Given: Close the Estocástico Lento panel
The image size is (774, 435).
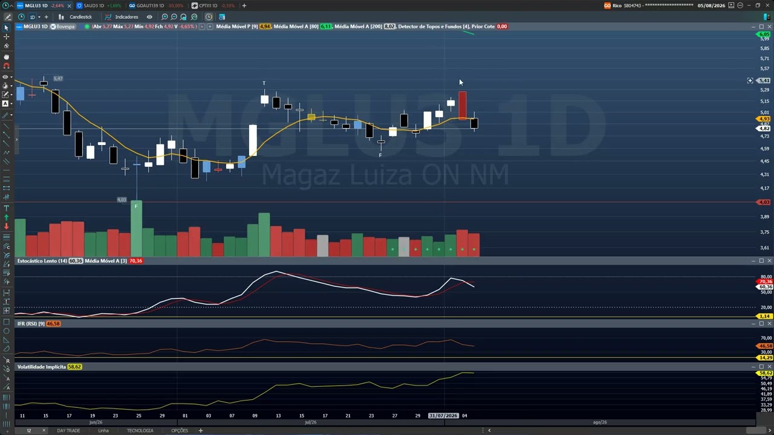Looking at the screenshot, I should click(x=769, y=261).
